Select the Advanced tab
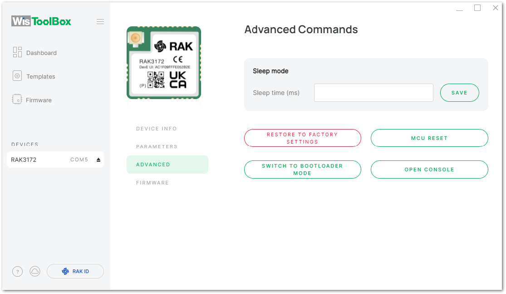This screenshot has height=294, width=506. pos(167,164)
